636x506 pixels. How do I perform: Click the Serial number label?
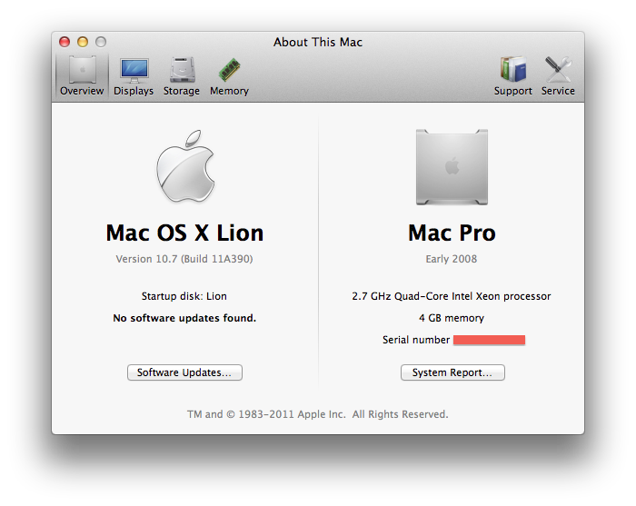[416, 340]
